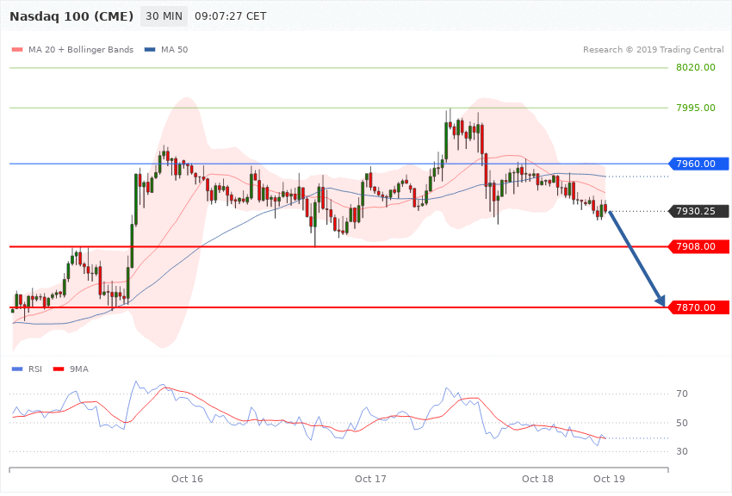
Task: Click the MA 20 + Bollinger Bands legend label
Action: 81,49
